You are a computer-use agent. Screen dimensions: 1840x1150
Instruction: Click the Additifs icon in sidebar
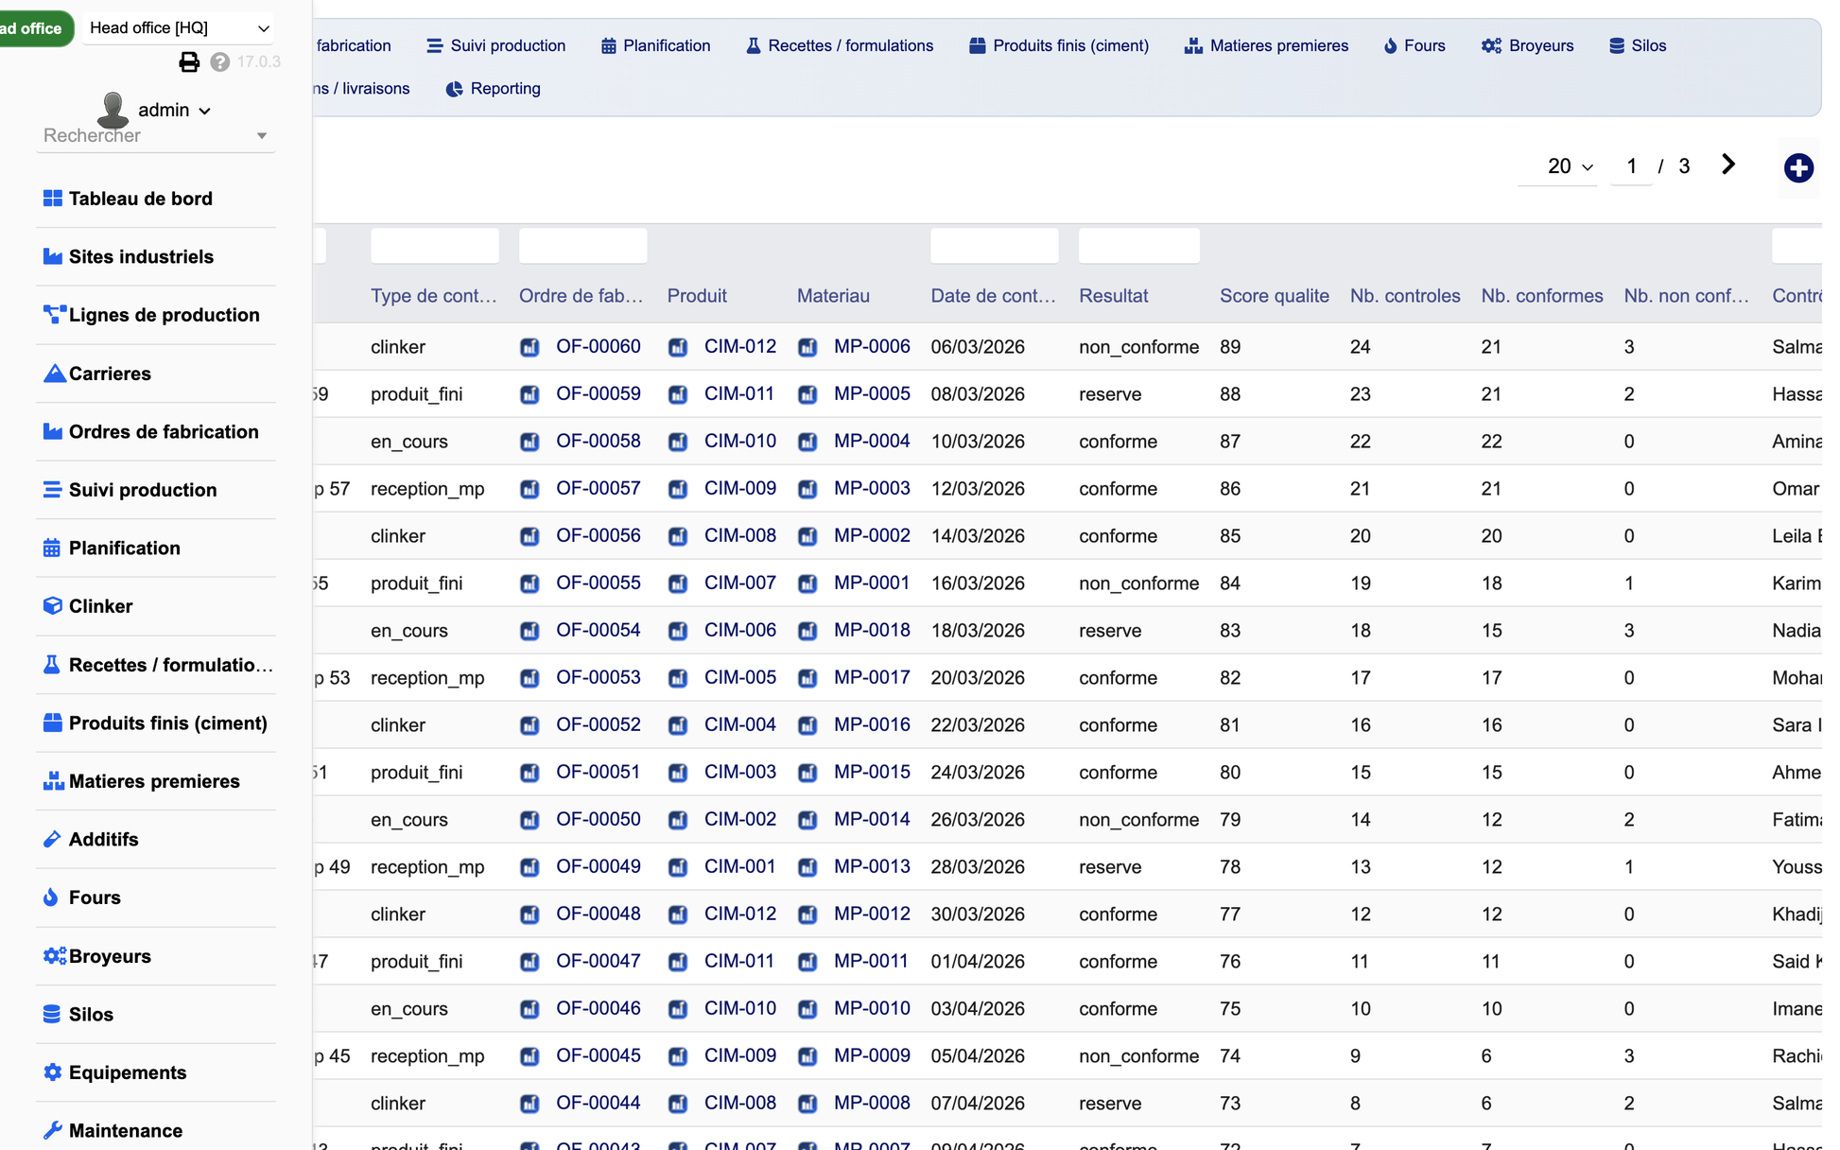tap(52, 840)
